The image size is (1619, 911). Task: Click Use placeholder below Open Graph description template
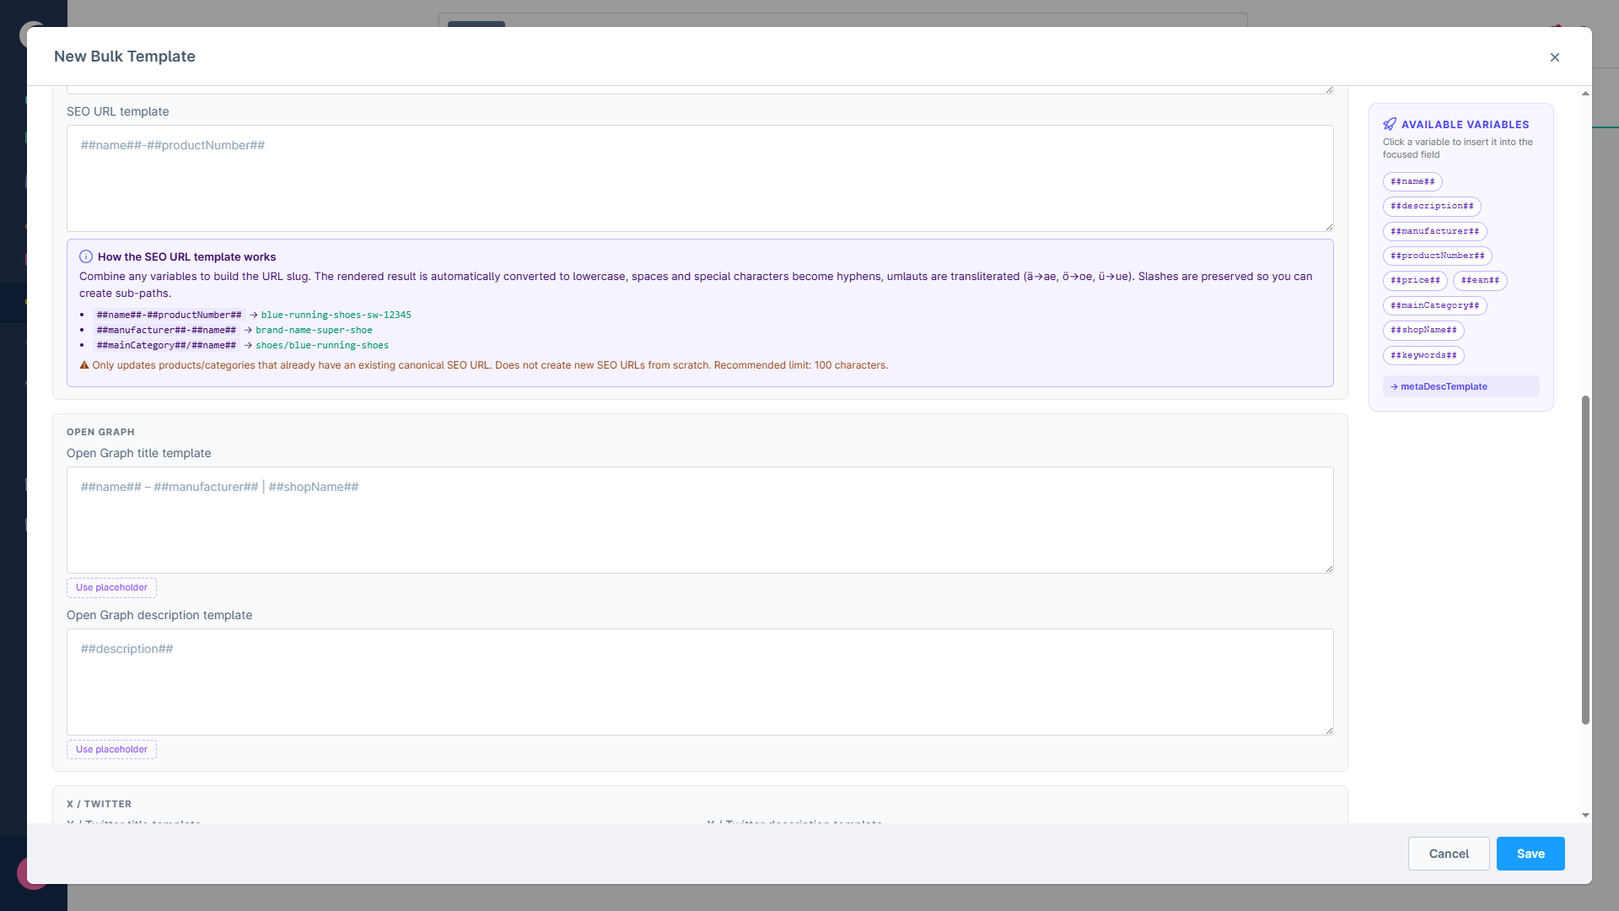[x=111, y=749]
